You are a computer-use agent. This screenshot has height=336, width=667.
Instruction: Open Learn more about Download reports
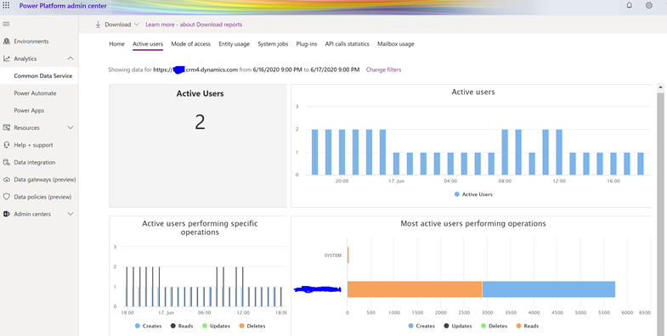(194, 25)
